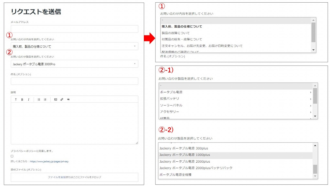This screenshot has width=330, height=186.
Task: Toggle bold formatting in description editor
Action: click(x=22, y=99)
